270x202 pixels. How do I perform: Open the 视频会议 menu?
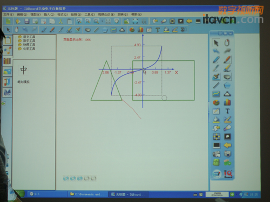[106, 15]
